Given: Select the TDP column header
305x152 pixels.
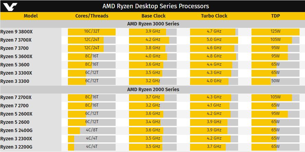Looking at the screenshot, I should pos(275,16).
